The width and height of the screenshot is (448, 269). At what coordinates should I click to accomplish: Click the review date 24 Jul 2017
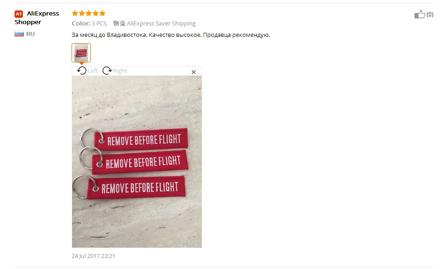93,256
